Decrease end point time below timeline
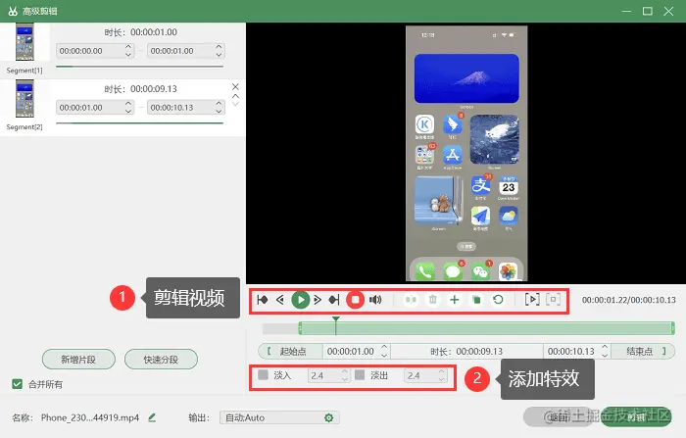The image size is (686, 438). [605, 356]
